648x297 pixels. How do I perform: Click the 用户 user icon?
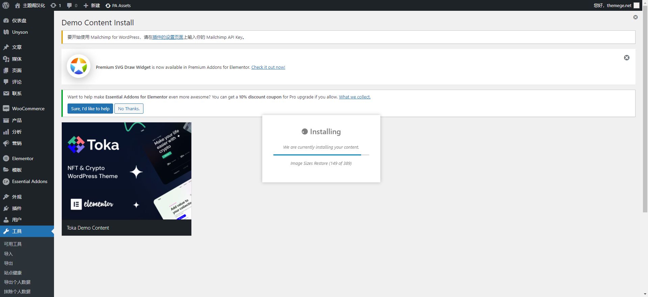pyautogui.click(x=6, y=220)
